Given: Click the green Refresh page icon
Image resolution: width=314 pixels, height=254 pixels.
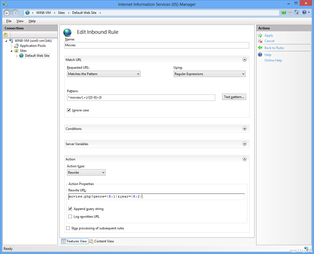Looking at the screenshot, I should pos(284,12).
